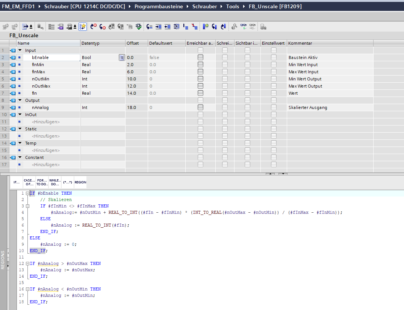Toggle the 'Erreichbar' checkbox for fInMin

pyautogui.click(x=200, y=65)
